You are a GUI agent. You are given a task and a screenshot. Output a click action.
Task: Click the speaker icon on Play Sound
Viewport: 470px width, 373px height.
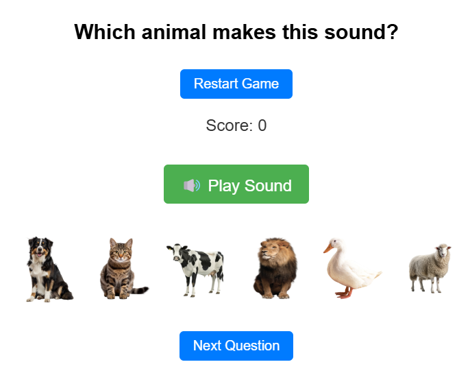coord(192,185)
